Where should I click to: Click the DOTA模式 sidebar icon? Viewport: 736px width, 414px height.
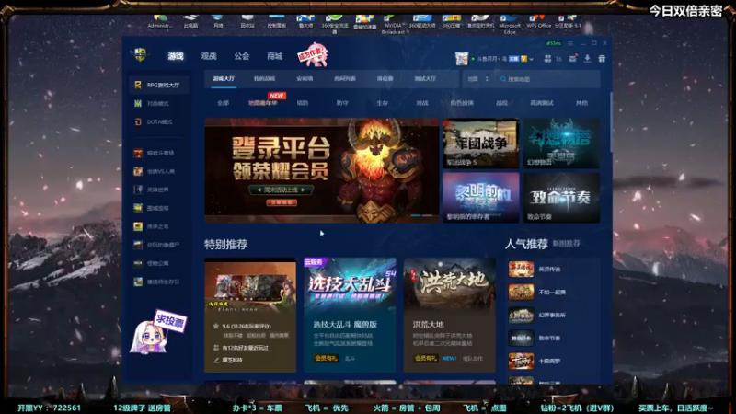click(137, 121)
